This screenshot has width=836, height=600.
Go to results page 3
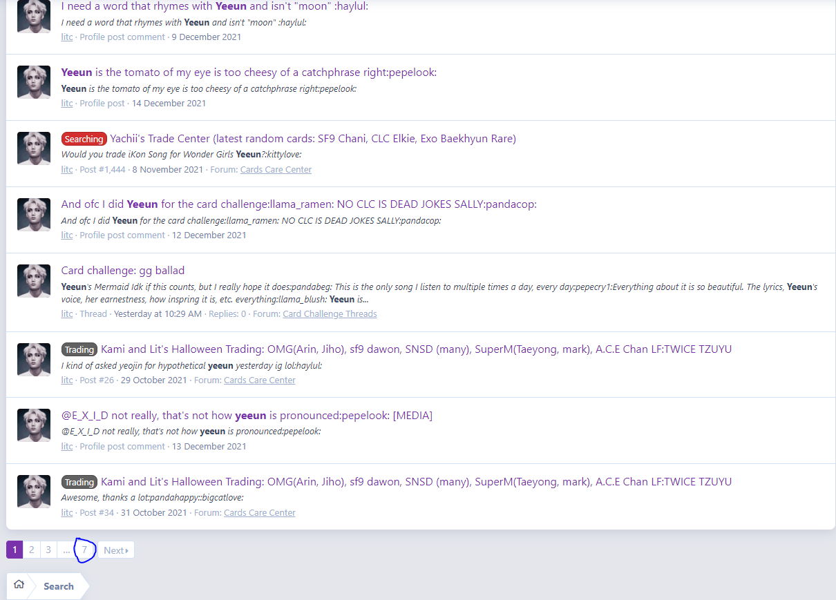(48, 550)
